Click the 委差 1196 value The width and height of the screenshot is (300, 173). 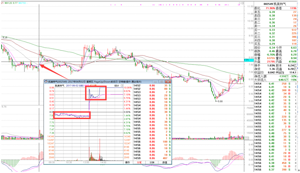[293, 8]
